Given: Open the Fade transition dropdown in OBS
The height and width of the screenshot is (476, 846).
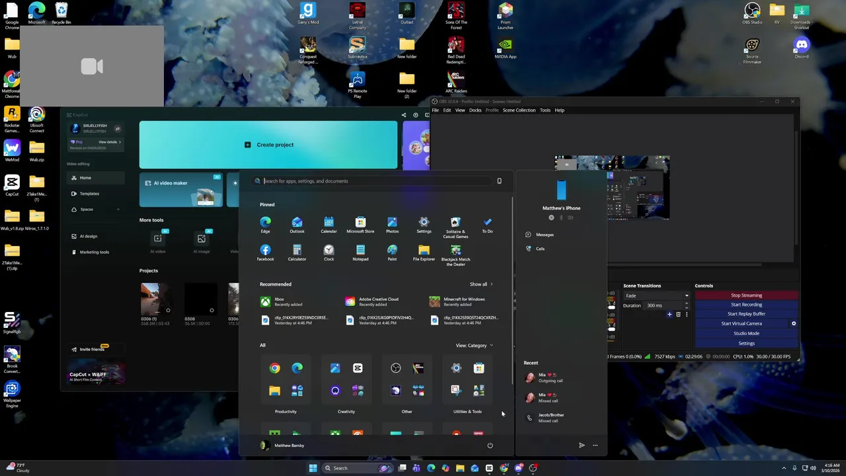Looking at the screenshot, I should [657, 296].
